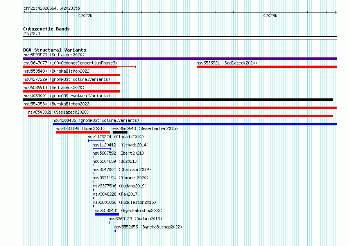This screenshot has height=246, width=348.
Task: Open nsv6536921 (Sedlazeck2020) variant label
Action: 227,63
